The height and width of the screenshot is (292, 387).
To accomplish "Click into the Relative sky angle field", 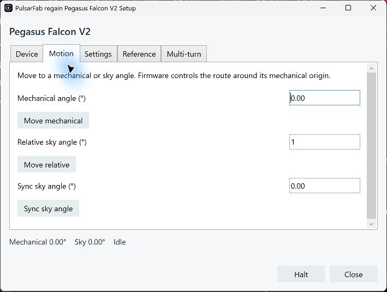I will pos(325,142).
